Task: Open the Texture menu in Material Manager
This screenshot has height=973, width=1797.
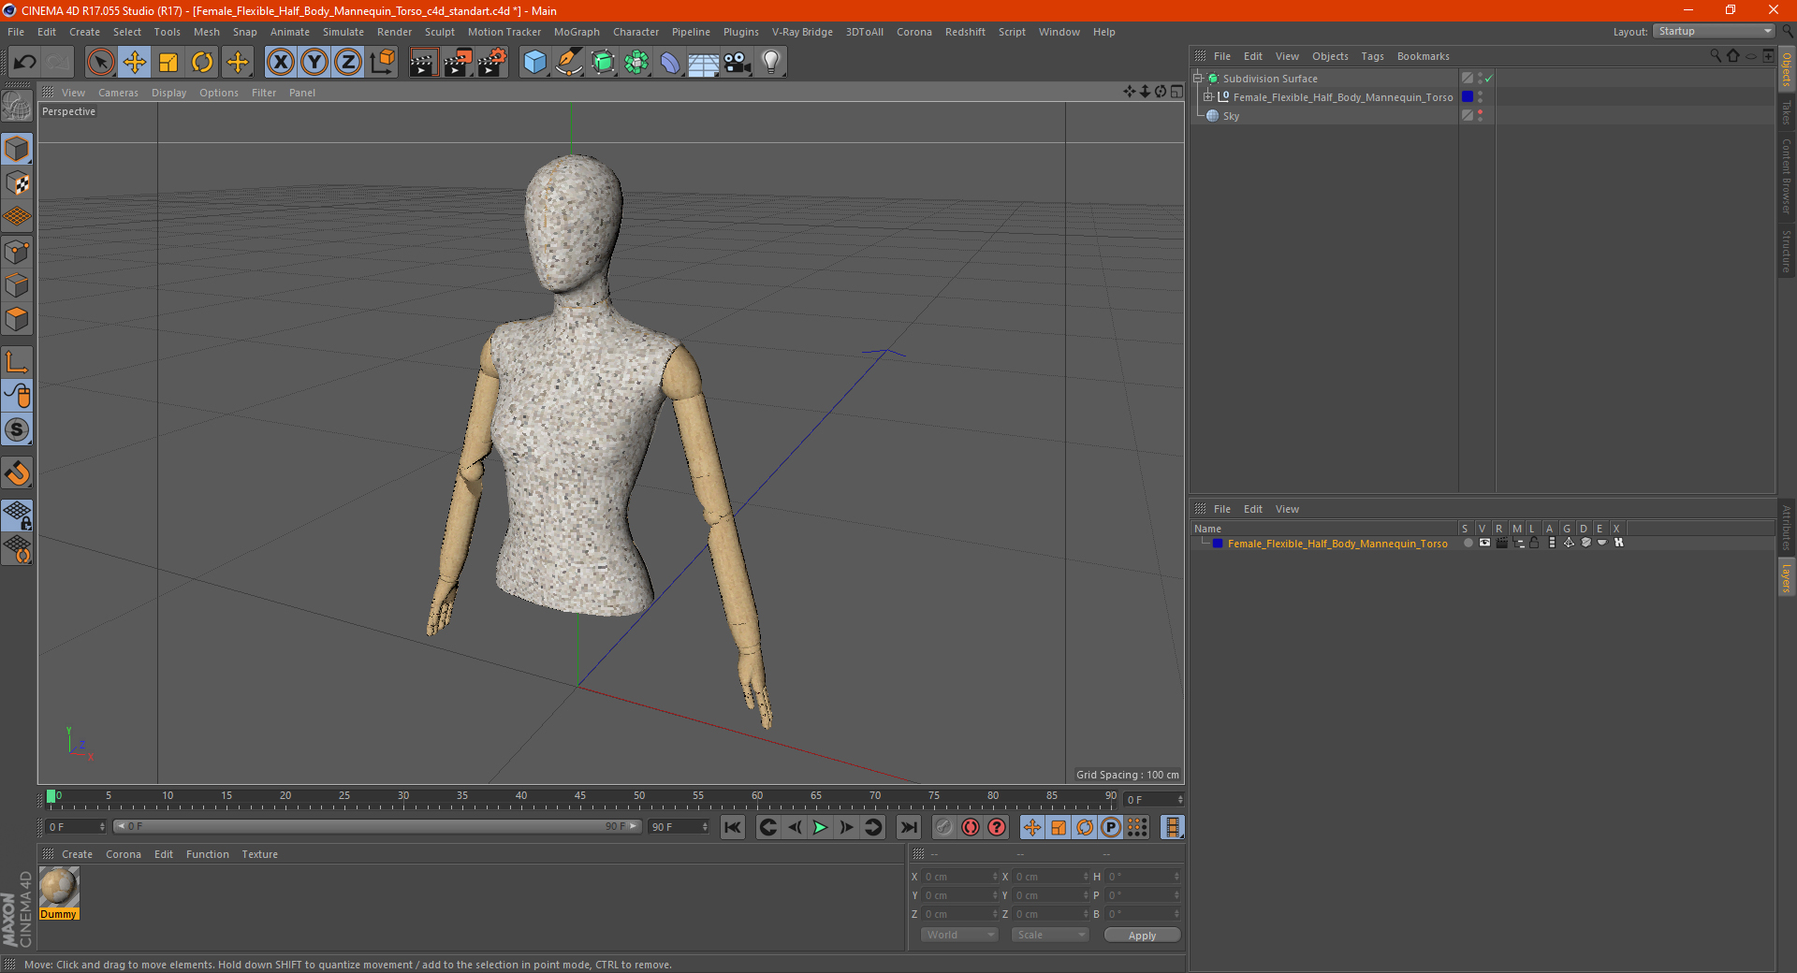Action: (259, 854)
